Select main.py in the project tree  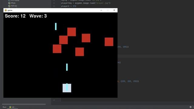[x=14, y=6]
